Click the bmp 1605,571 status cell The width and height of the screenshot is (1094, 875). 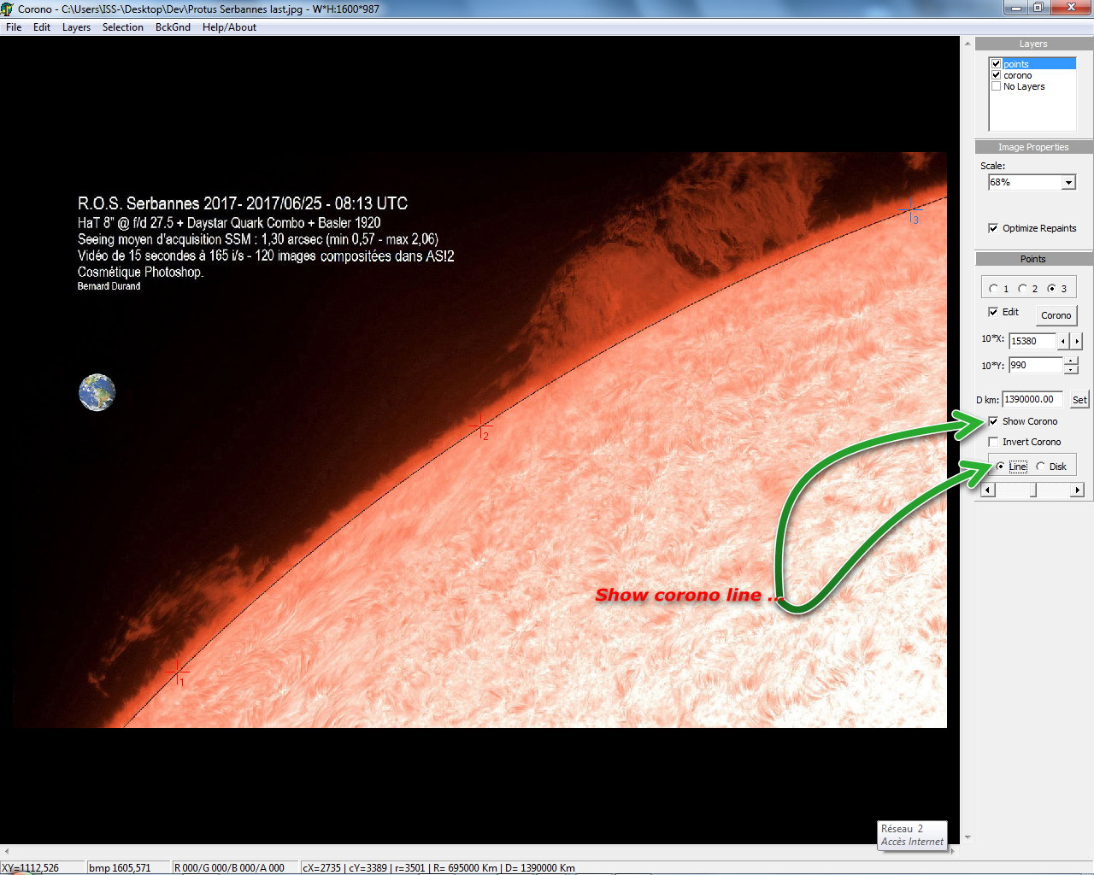click(128, 867)
